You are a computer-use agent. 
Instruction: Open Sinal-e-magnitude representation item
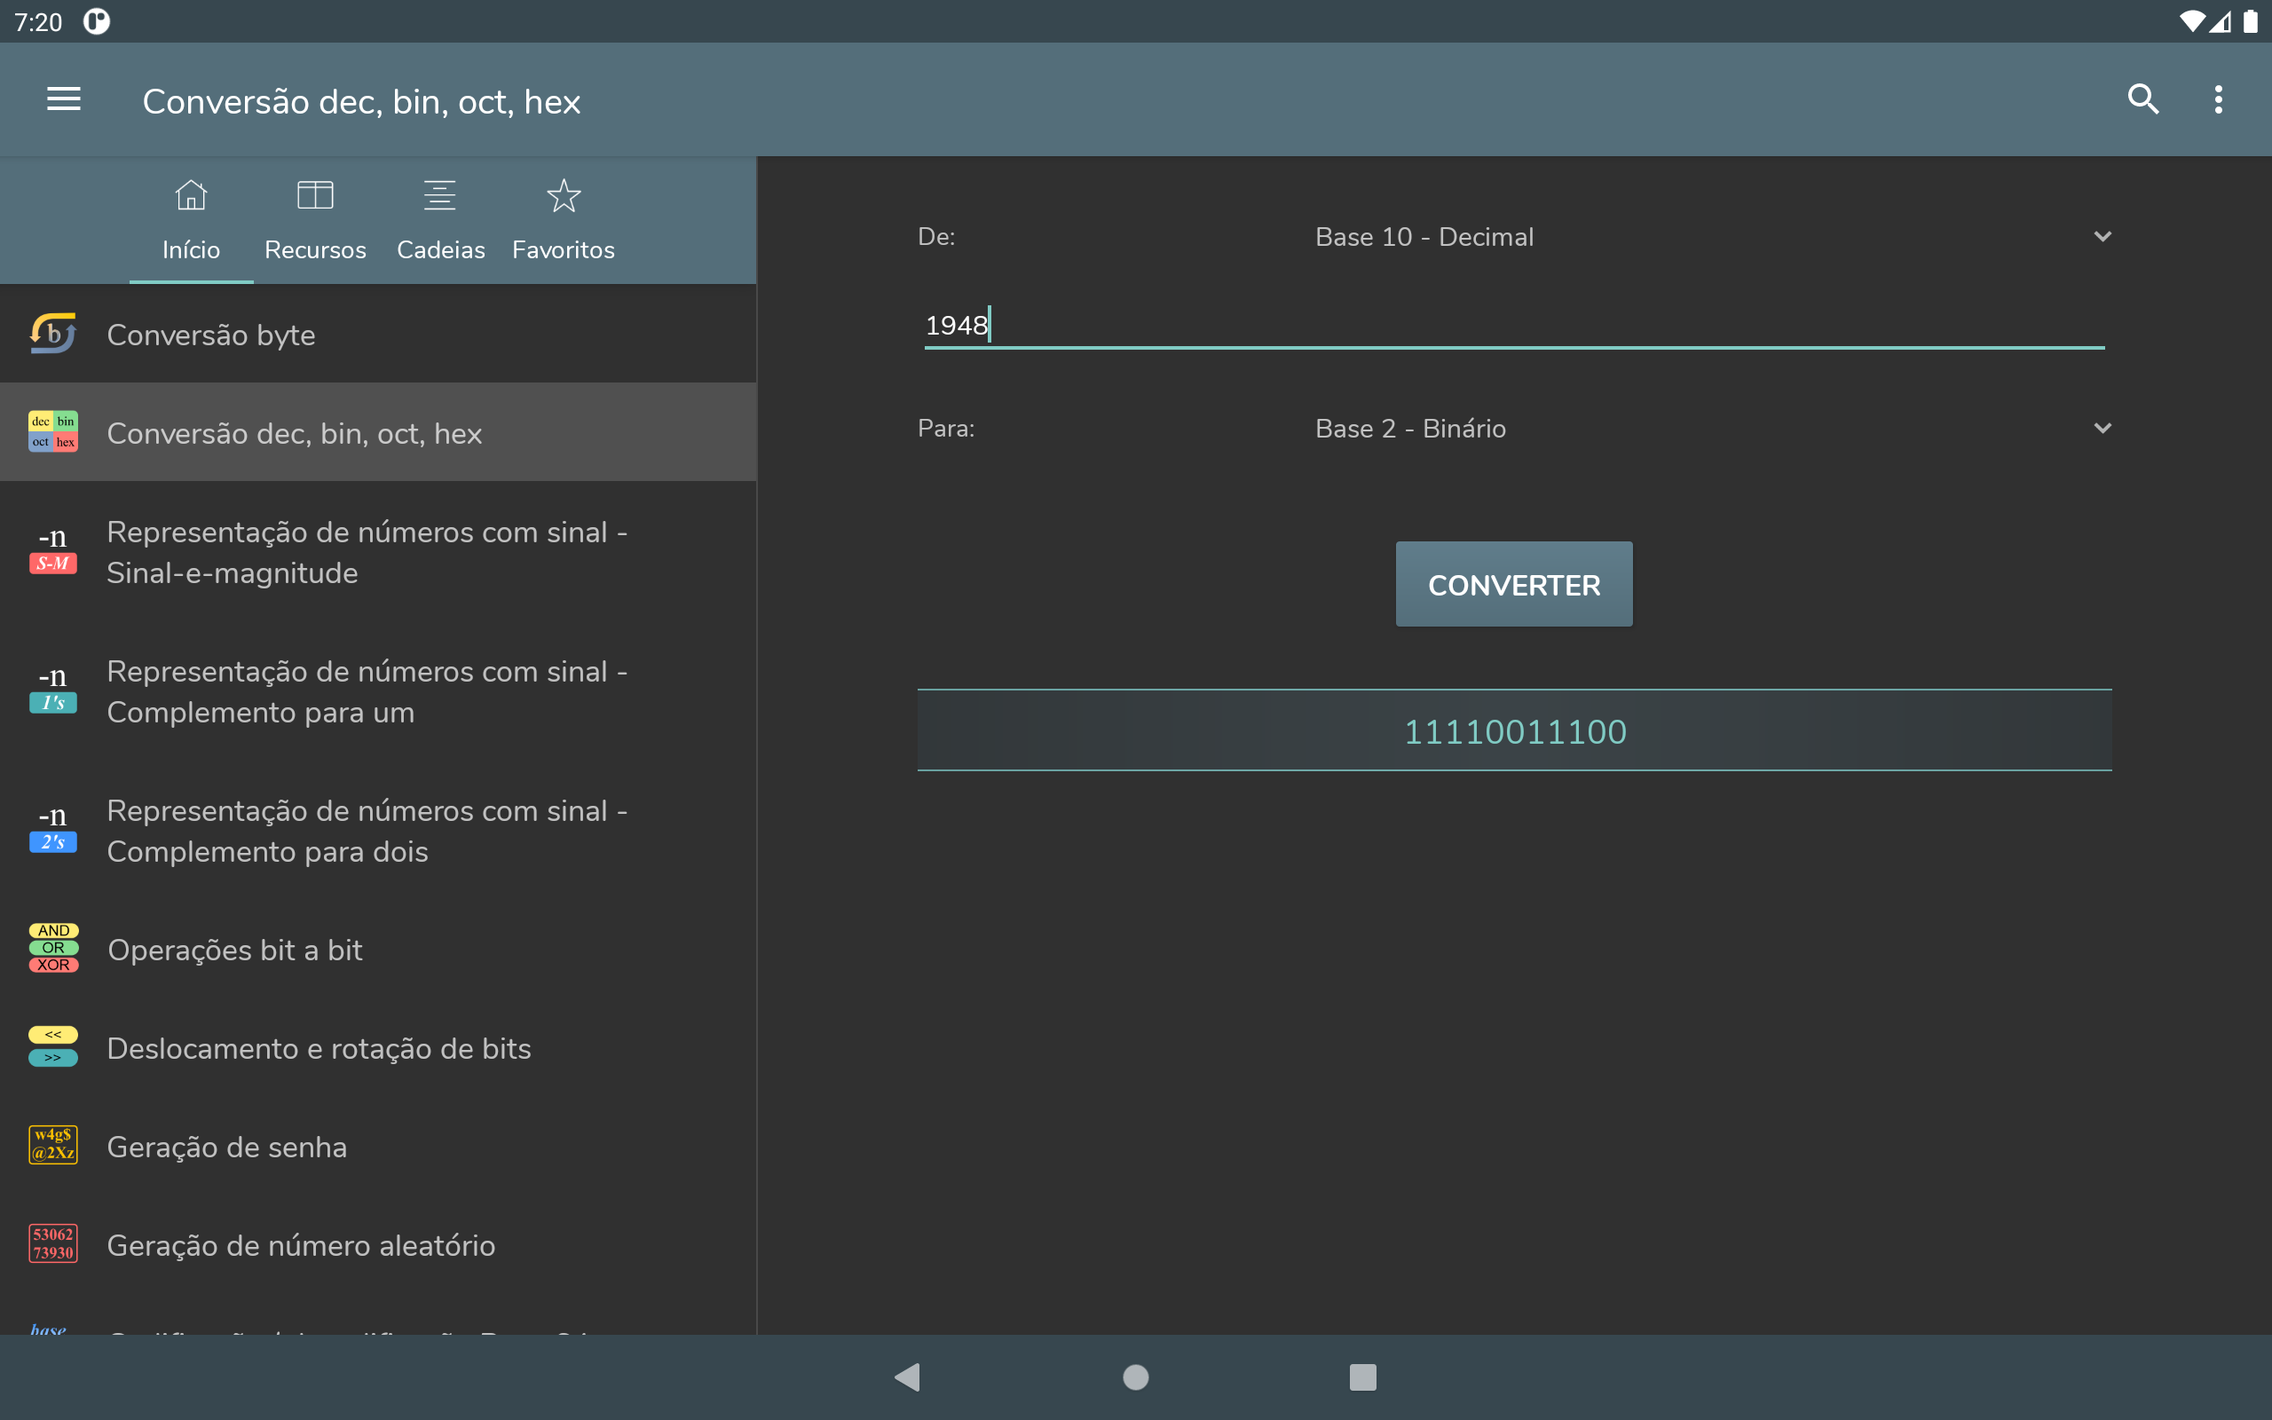[x=378, y=551]
